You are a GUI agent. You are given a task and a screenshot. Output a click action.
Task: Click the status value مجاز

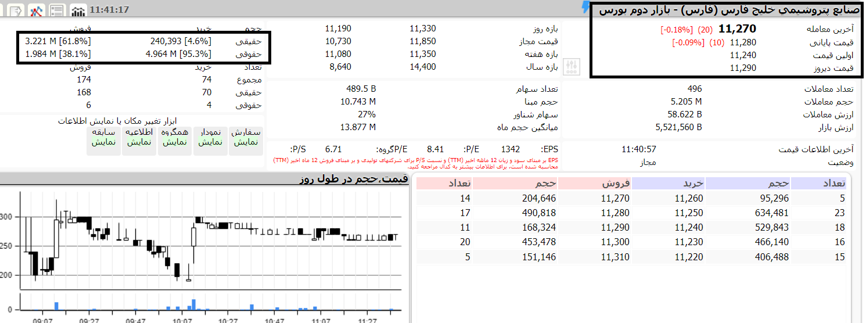646,162
